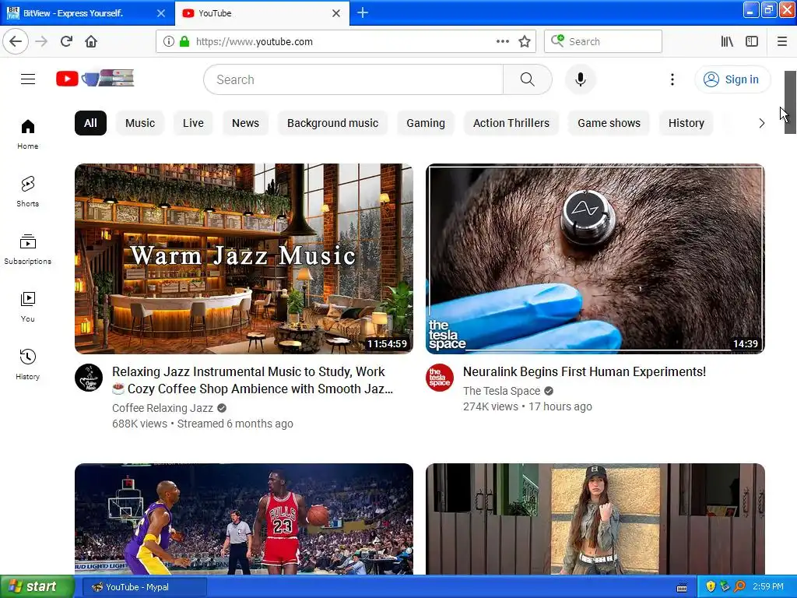Image resolution: width=797 pixels, height=598 pixels.
Task: Open The Tesla Space channel name link
Action: tap(502, 391)
